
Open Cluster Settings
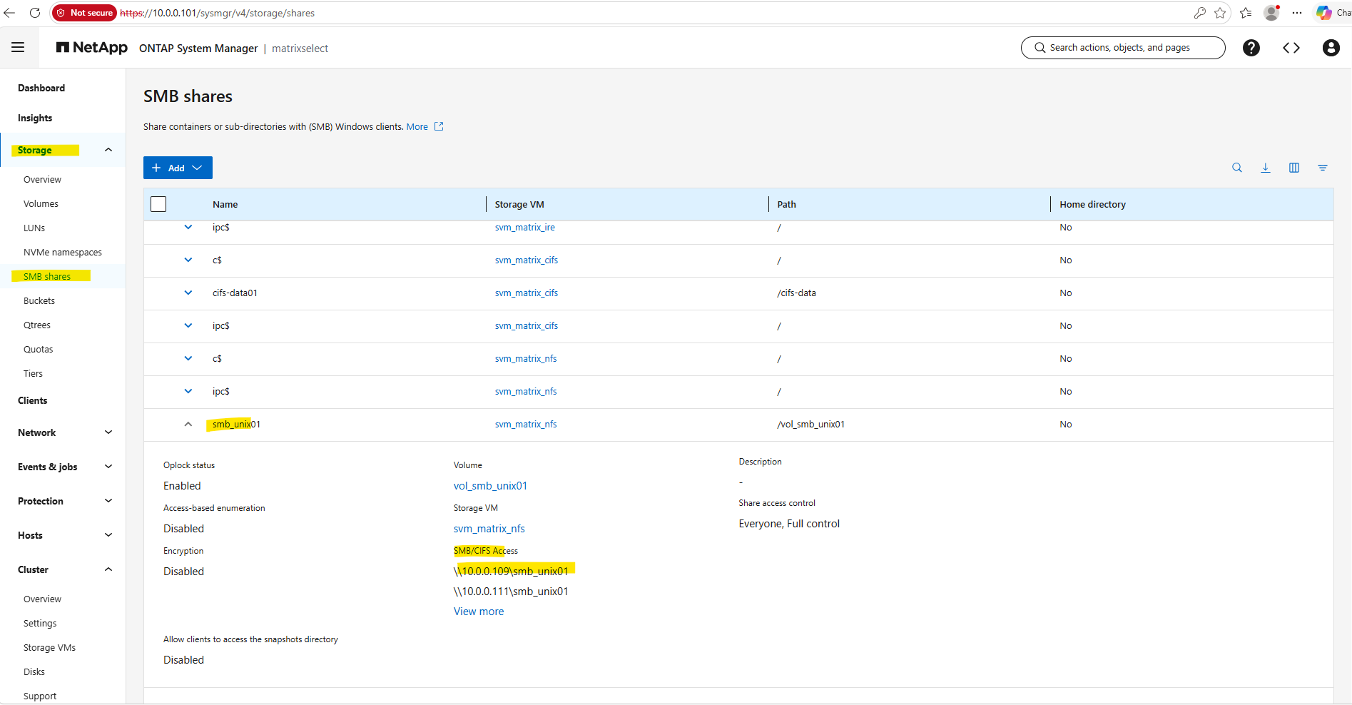coord(40,623)
